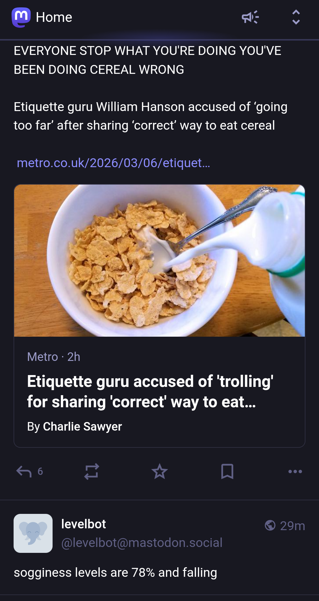Open the 29m post timestamp
Screen dimensions: 319x601
pos(292,526)
